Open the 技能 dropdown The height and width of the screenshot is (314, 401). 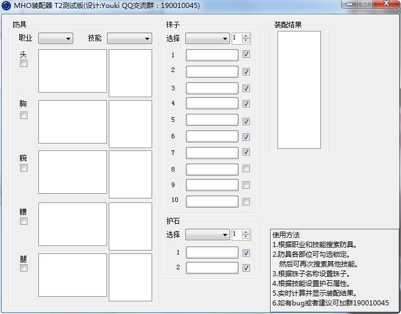pyautogui.click(x=129, y=38)
